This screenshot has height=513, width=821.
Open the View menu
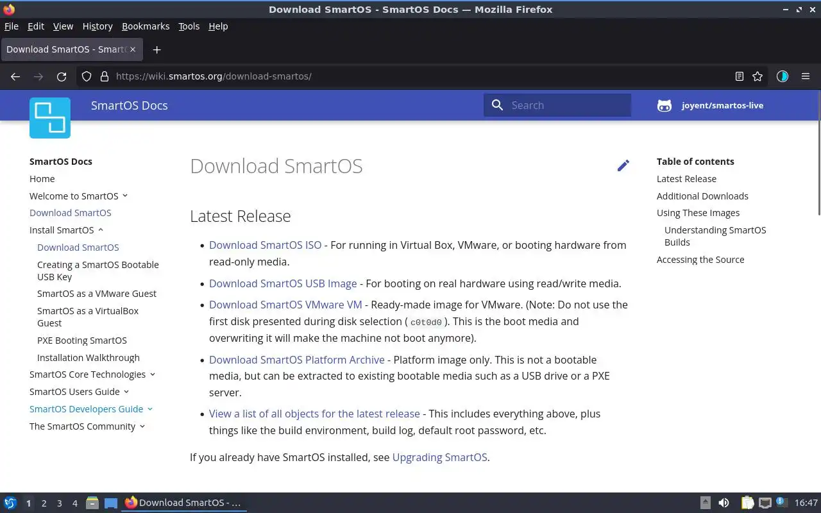pos(63,26)
